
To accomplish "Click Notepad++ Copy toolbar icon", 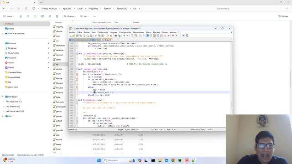I will click(99, 36).
